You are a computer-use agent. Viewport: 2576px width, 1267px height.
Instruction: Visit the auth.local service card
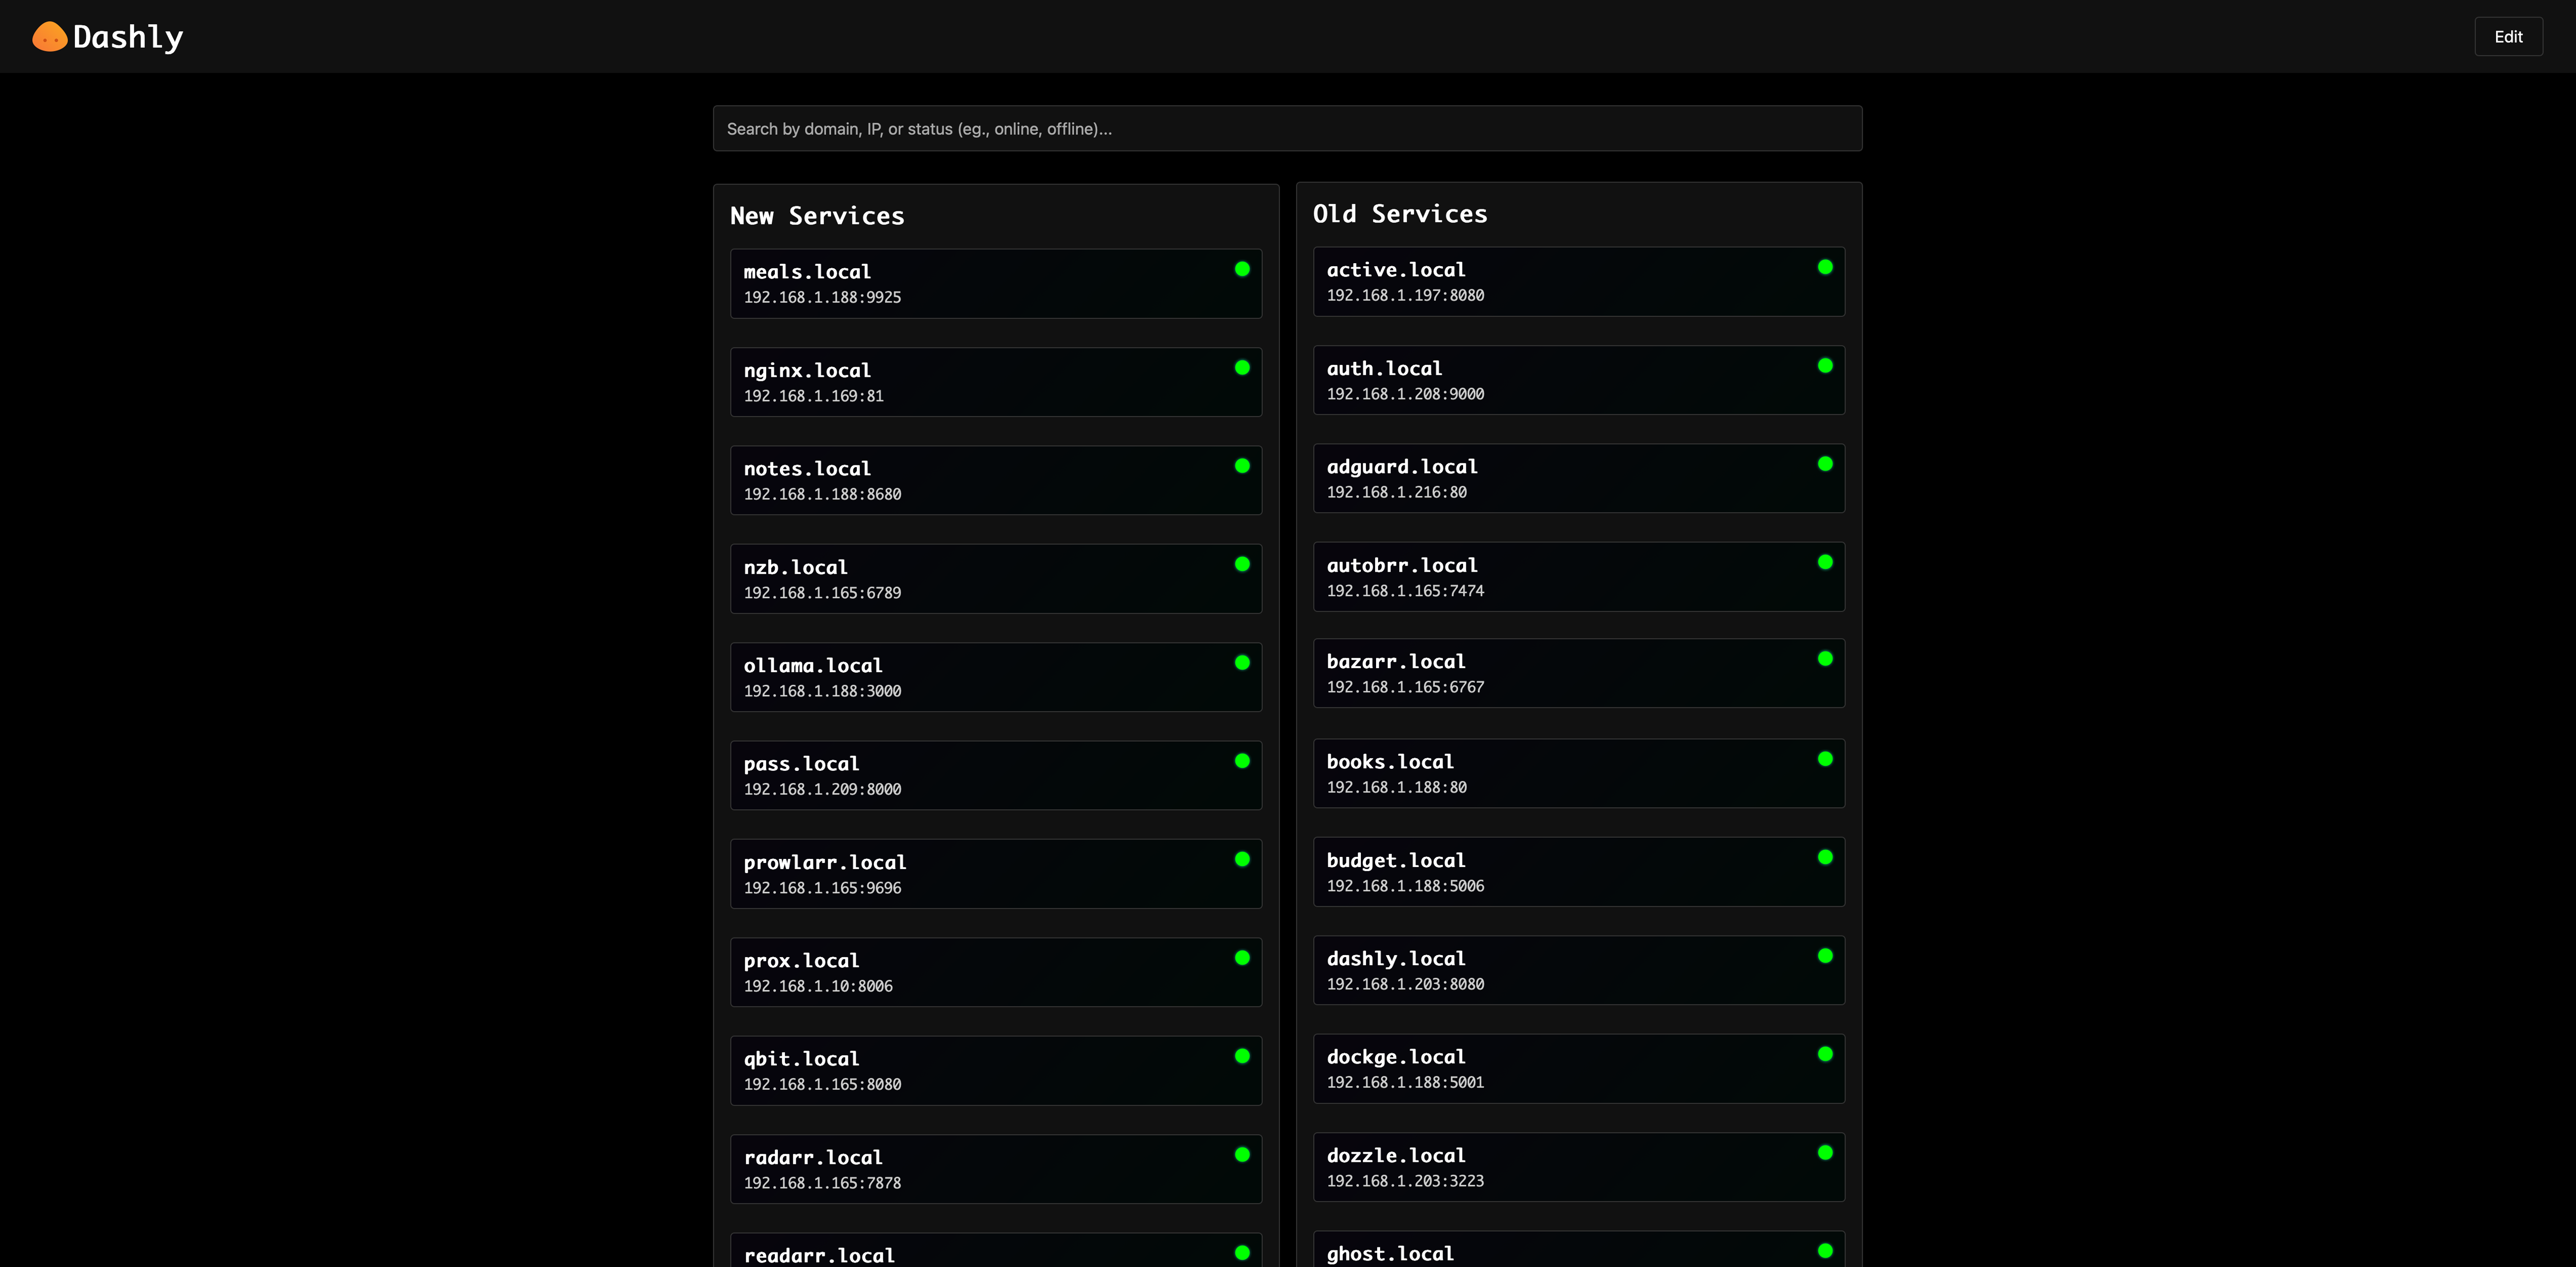[1579, 380]
